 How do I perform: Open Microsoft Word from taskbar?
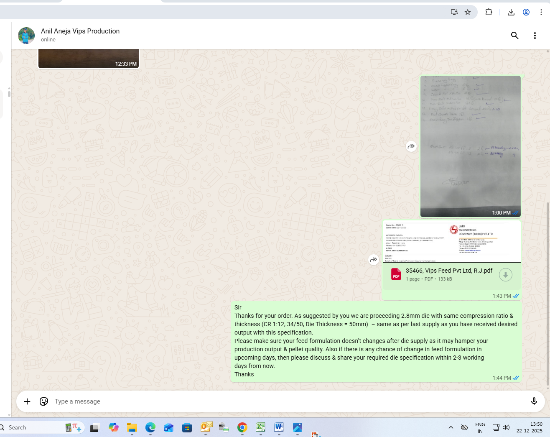279,427
